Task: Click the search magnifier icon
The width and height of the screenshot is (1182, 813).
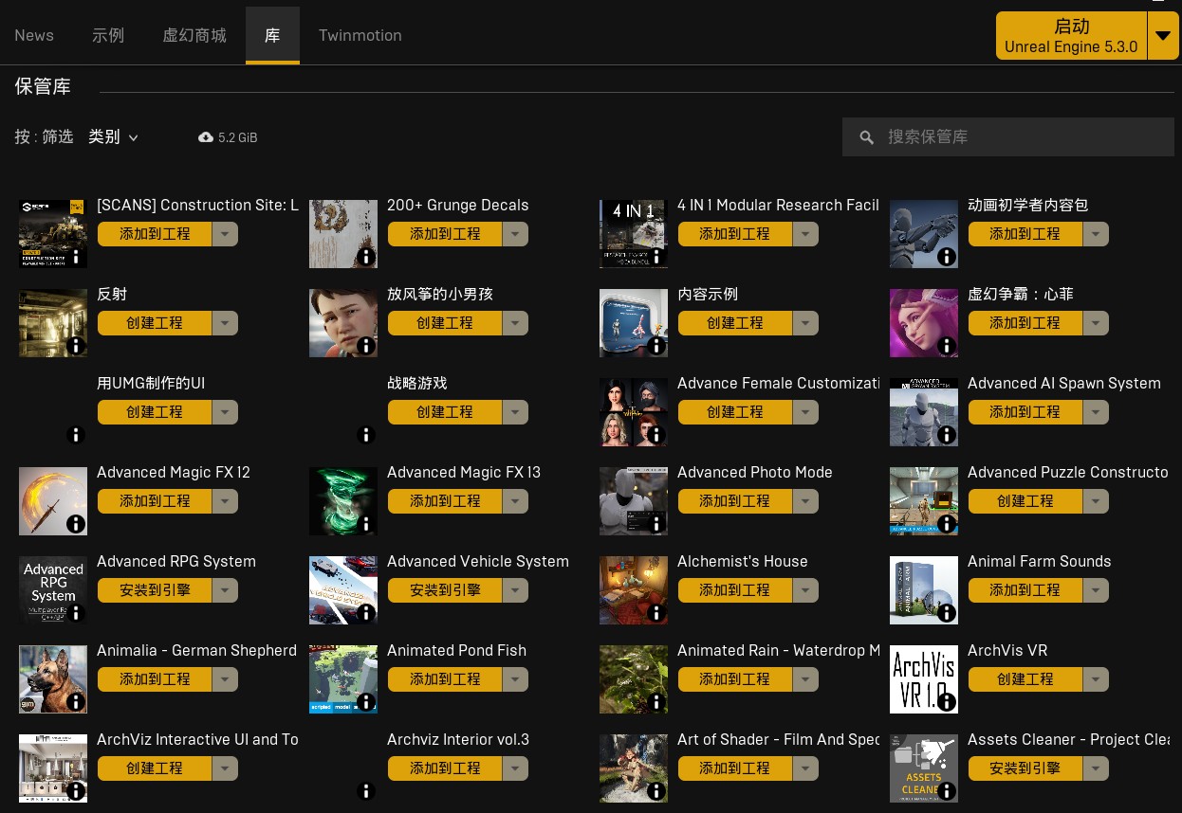Action: pos(866,138)
